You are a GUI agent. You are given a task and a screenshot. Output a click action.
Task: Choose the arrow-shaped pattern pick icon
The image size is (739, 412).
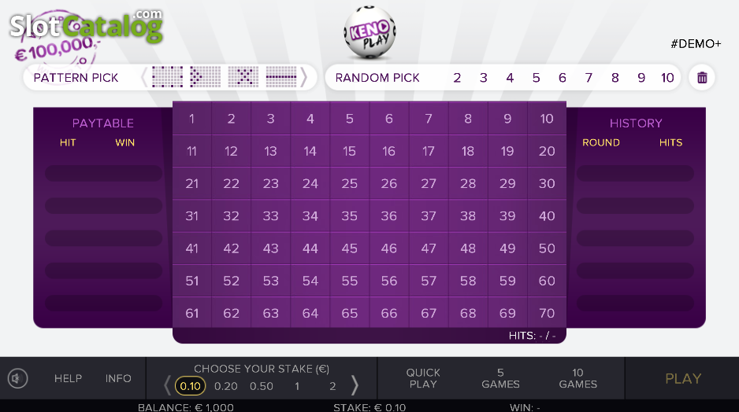(205, 77)
